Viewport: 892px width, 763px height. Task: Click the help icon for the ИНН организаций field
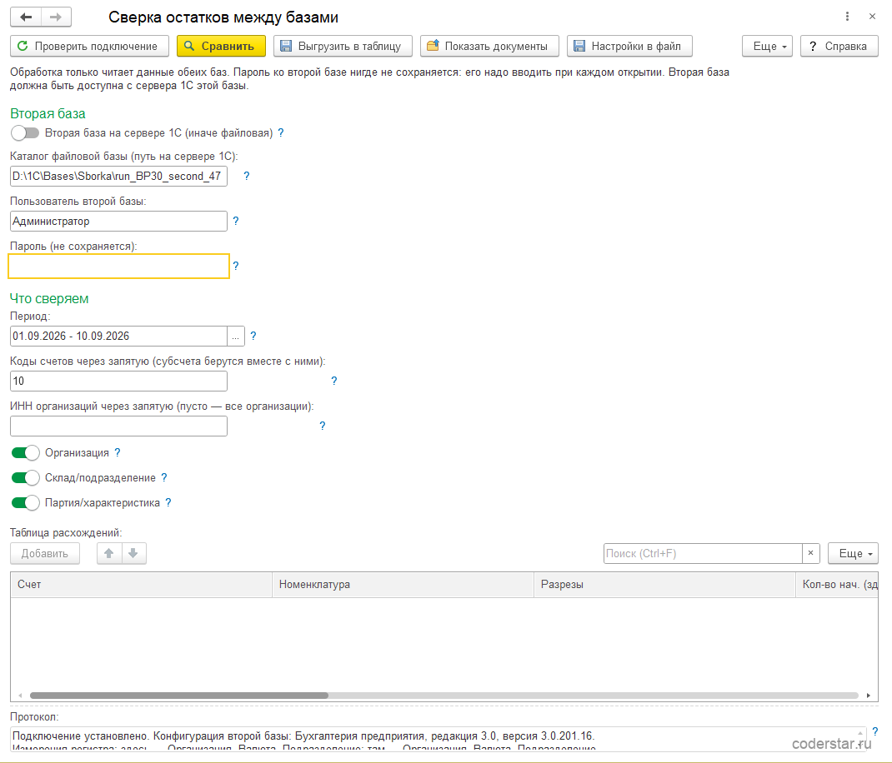323,426
